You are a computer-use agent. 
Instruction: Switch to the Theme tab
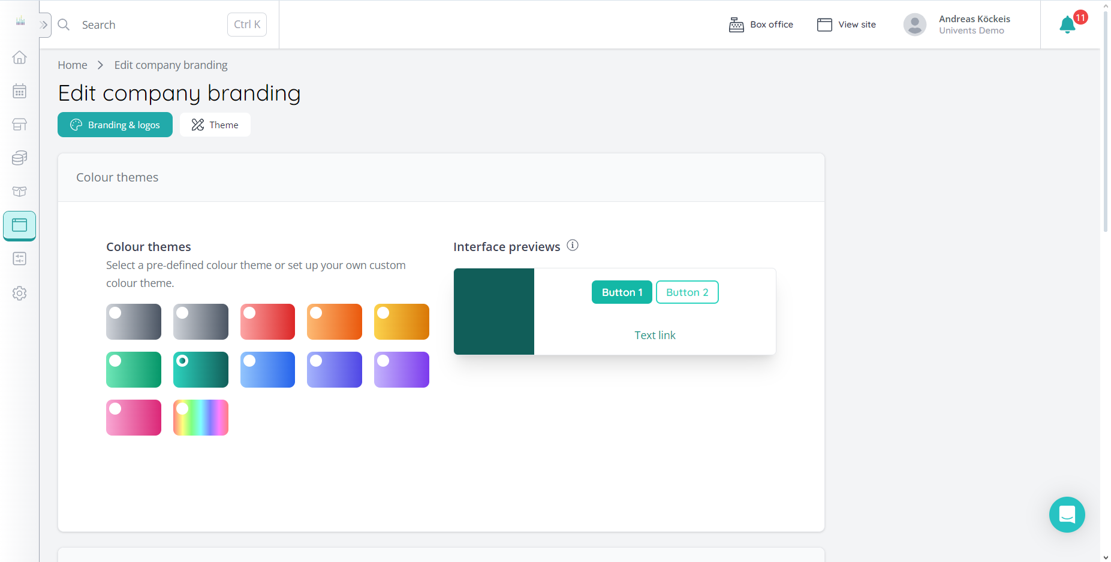coord(215,125)
